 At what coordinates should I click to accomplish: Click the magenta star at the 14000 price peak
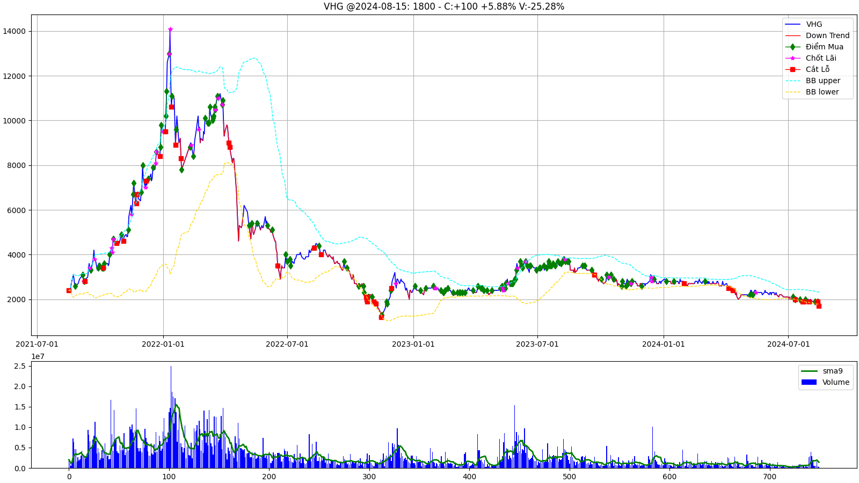point(170,29)
